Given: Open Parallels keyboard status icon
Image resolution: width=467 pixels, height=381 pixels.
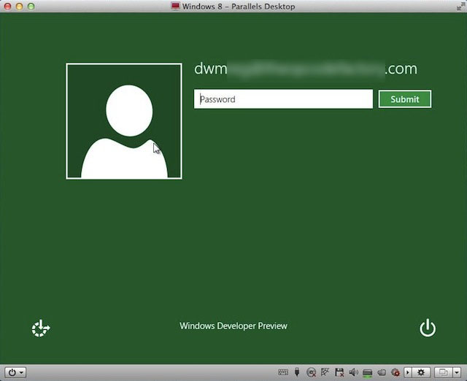Looking at the screenshot, I should 283,372.
